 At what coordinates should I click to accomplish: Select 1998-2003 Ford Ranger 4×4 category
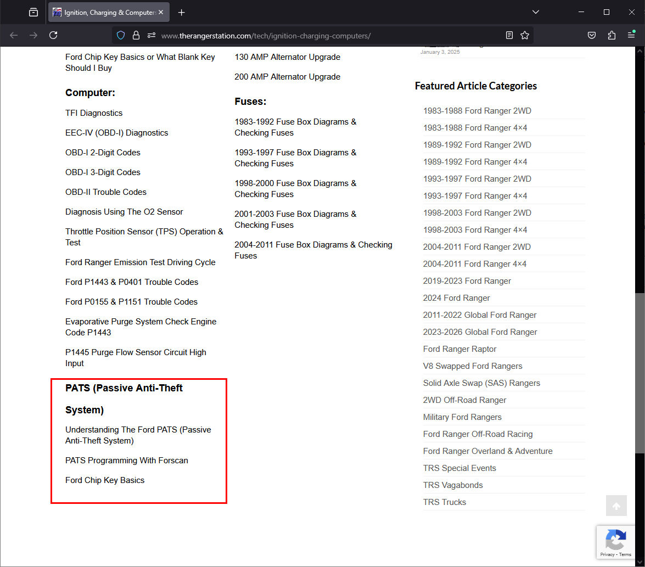pyautogui.click(x=475, y=230)
